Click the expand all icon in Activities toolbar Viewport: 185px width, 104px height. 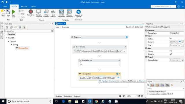pos(7,27)
